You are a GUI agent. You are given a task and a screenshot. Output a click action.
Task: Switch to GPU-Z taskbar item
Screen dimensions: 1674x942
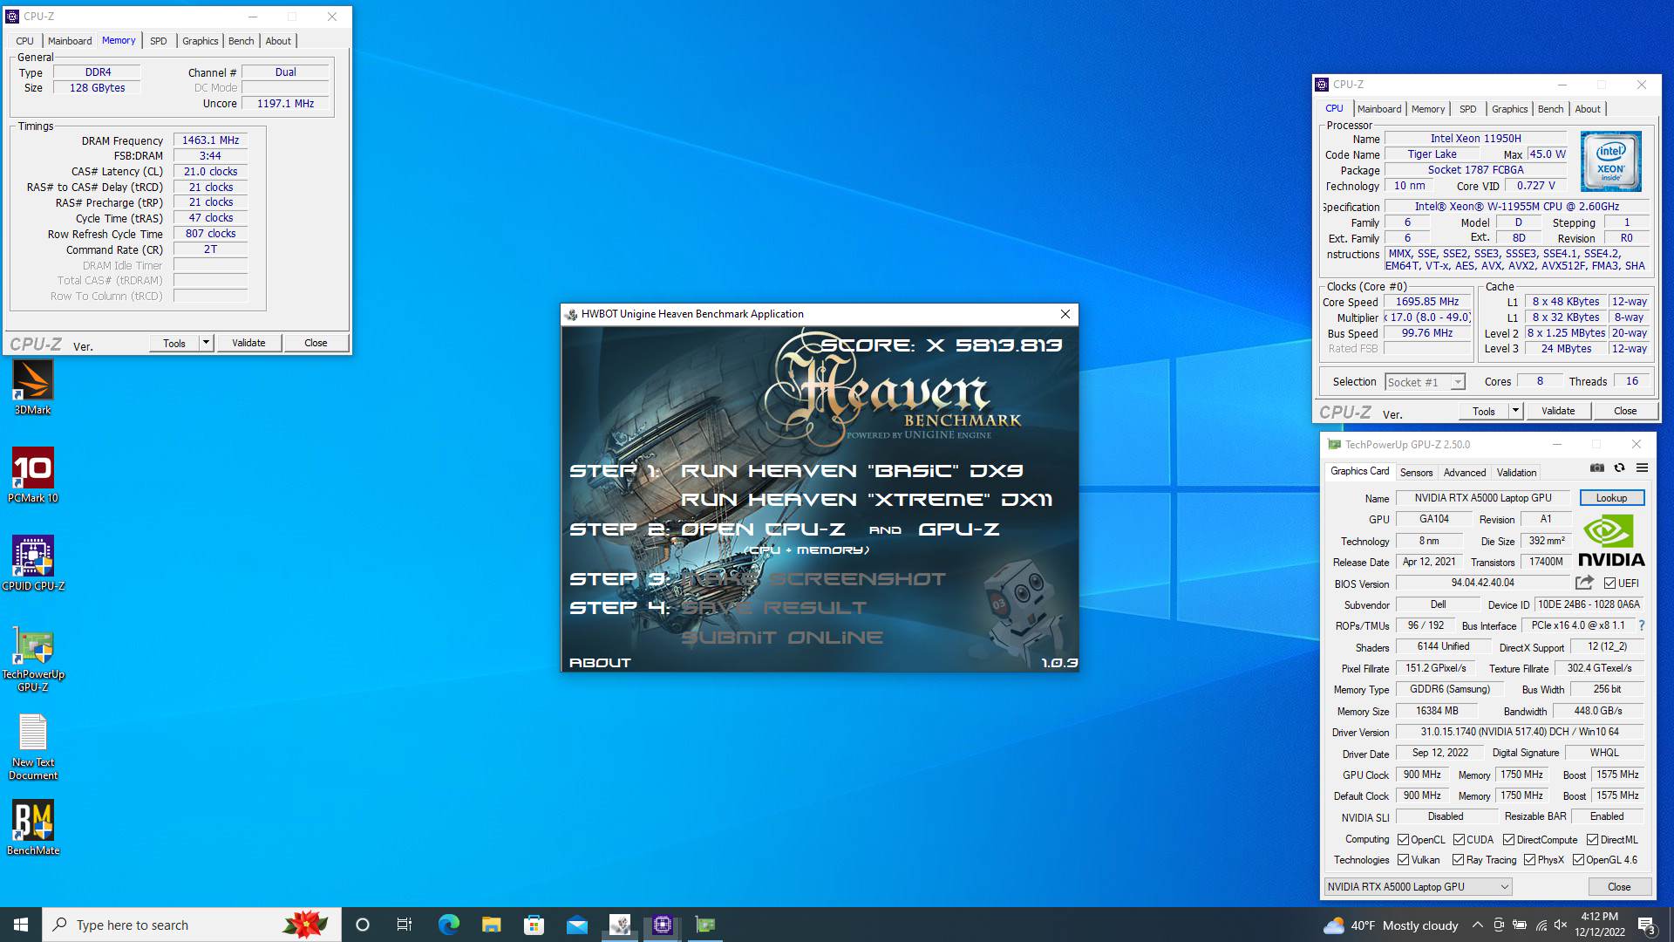705,925
